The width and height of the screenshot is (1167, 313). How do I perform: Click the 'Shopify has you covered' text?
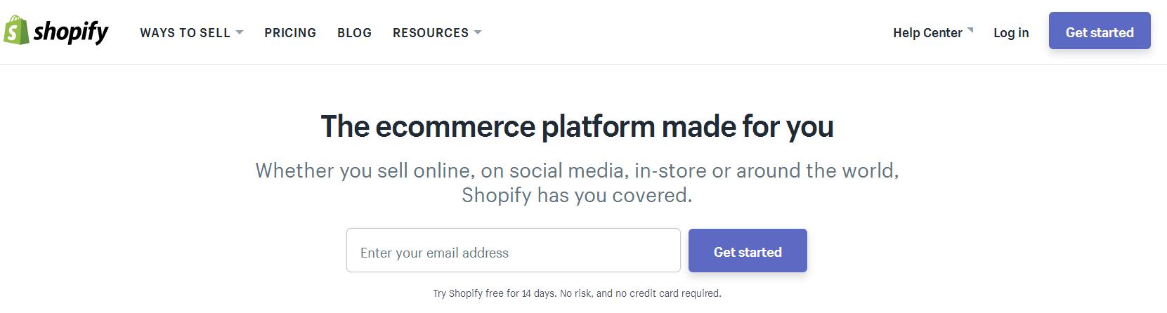tap(576, 195)
